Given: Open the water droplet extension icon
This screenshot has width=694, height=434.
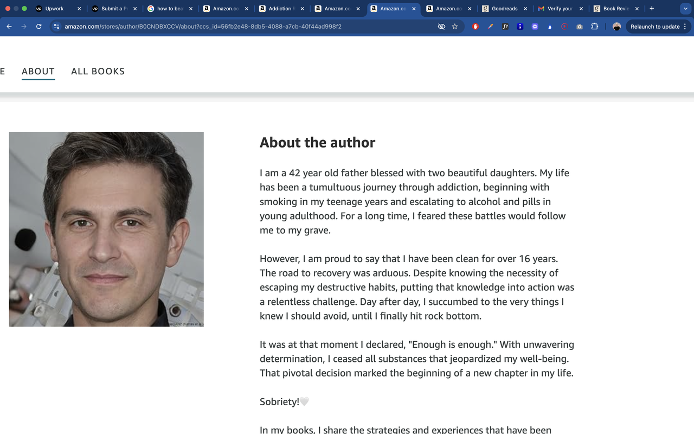Looking at the screenshot, I should (x=550, y=26).
